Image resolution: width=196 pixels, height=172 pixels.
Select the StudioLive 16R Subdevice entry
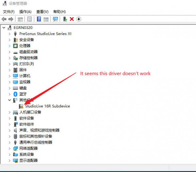pos(47,106)
